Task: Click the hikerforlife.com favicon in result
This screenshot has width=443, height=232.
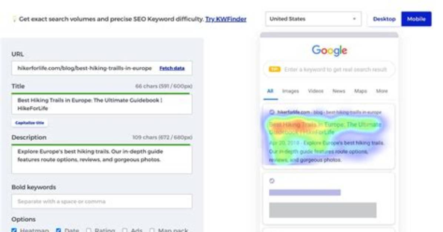Action: [x=272, y=112]
